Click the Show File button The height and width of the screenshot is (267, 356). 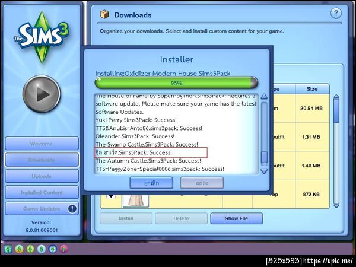coord(237,218)
